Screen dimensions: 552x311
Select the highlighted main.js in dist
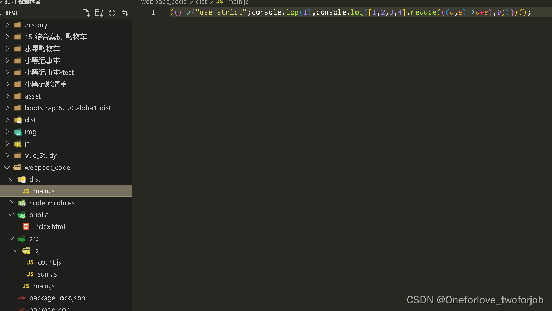pos(45,191)
